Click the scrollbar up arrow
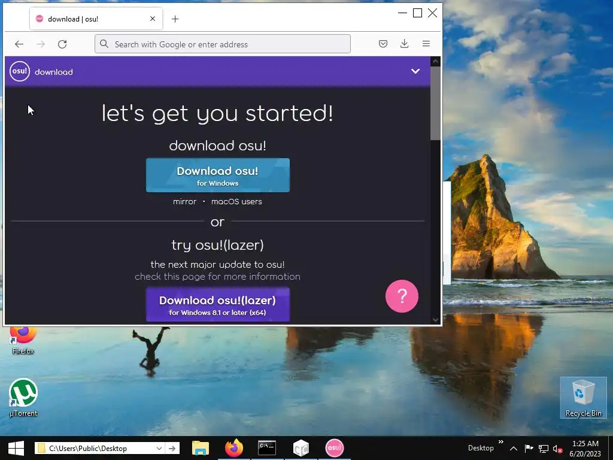The image size is (613, 460). click(x=435, y=62)
